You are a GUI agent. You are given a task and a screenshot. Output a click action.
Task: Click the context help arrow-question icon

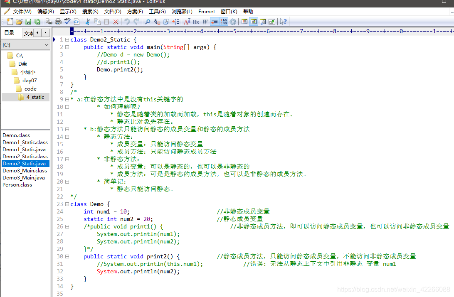pos(283,22)
